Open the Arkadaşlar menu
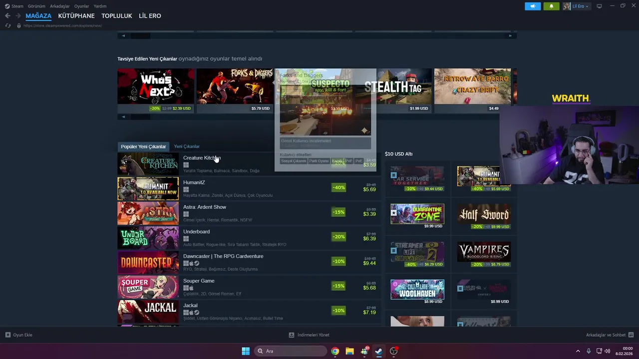 pyautogui.click(x=60, y=6)
